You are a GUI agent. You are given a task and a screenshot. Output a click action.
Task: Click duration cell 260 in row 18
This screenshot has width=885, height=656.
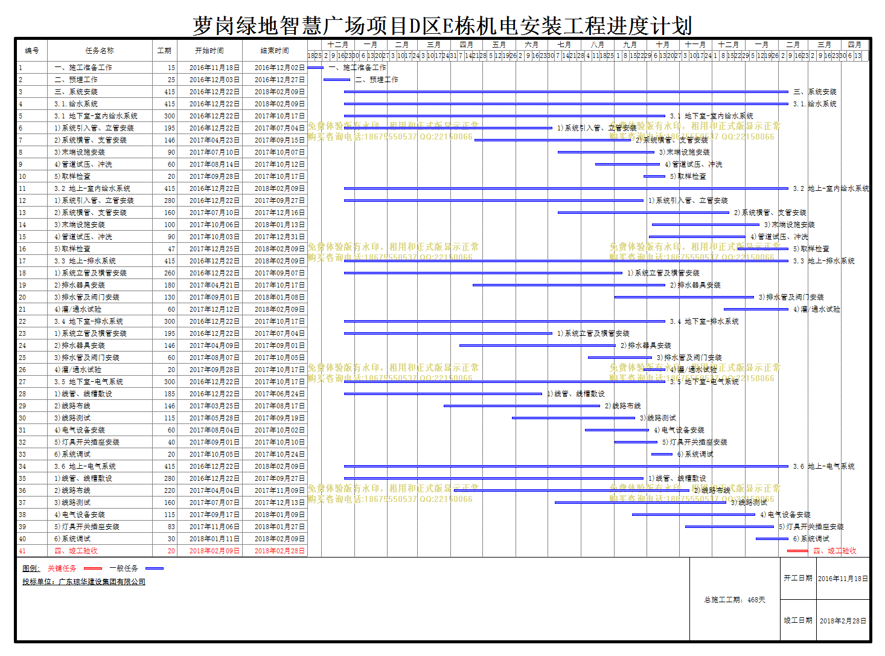pyautogui.click(x=165, y=273)
